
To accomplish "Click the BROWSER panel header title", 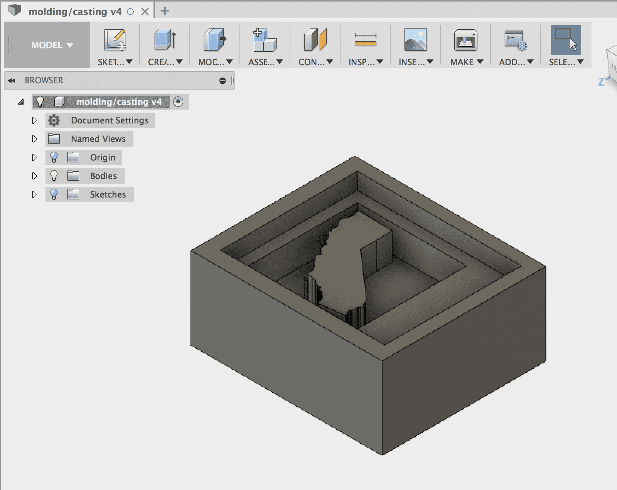I will coord(44,80).
